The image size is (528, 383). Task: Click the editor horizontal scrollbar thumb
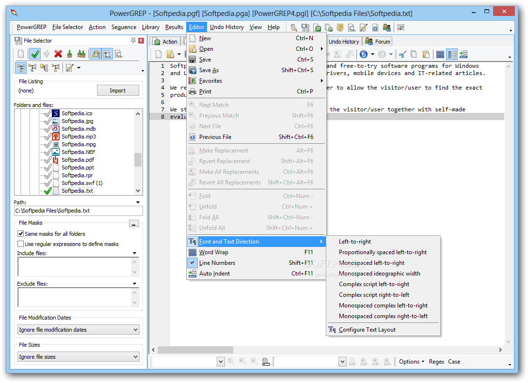pos(195,350)
